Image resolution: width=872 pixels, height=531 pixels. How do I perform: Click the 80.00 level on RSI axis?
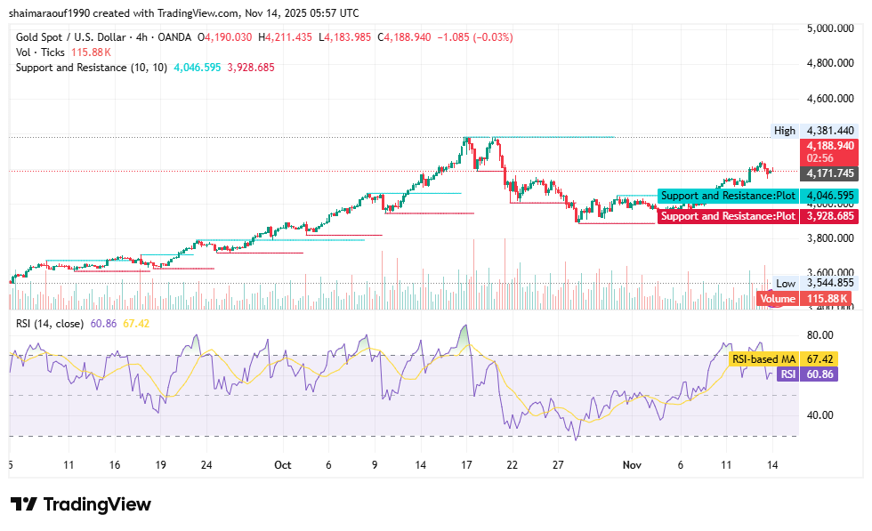click(820, 335)
